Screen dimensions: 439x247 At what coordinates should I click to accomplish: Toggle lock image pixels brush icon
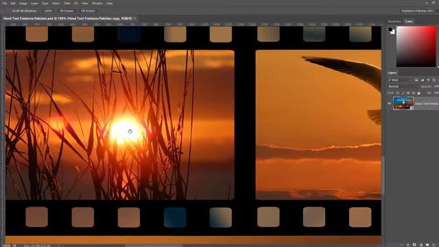403,93
